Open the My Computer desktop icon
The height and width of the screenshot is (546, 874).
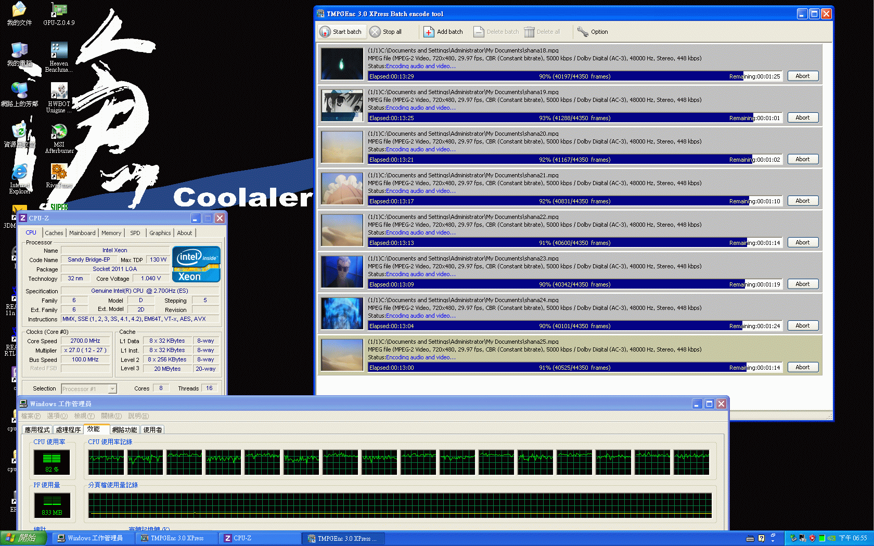click(x=19, y=54)
